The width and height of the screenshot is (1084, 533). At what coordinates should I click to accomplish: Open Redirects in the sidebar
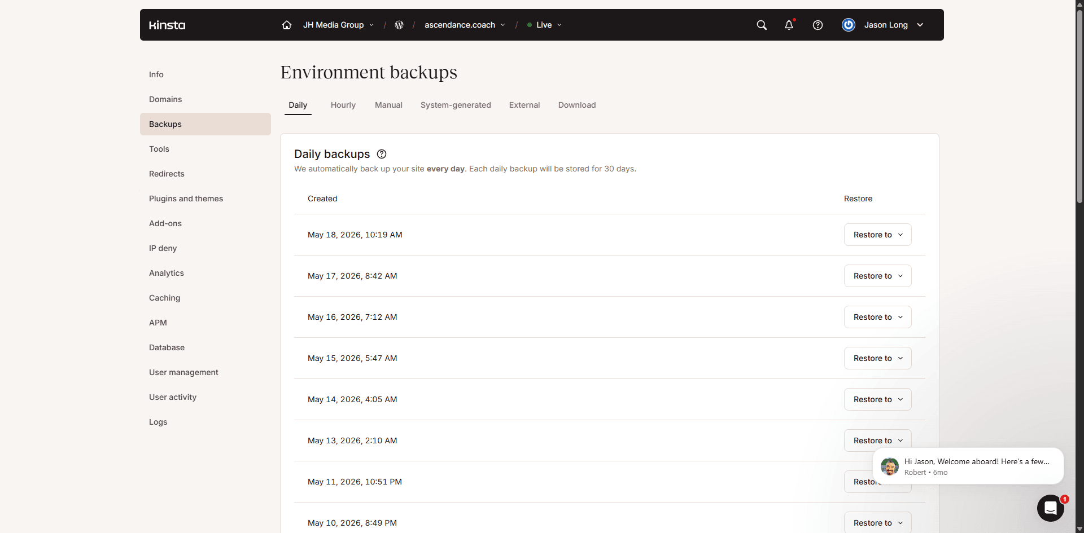(x=206, y=174)
